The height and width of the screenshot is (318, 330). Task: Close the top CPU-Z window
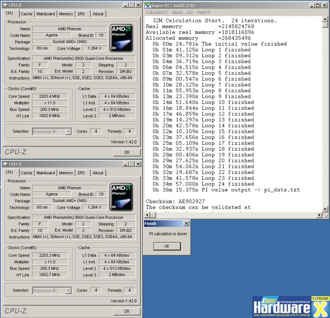[x=138, y=5]
